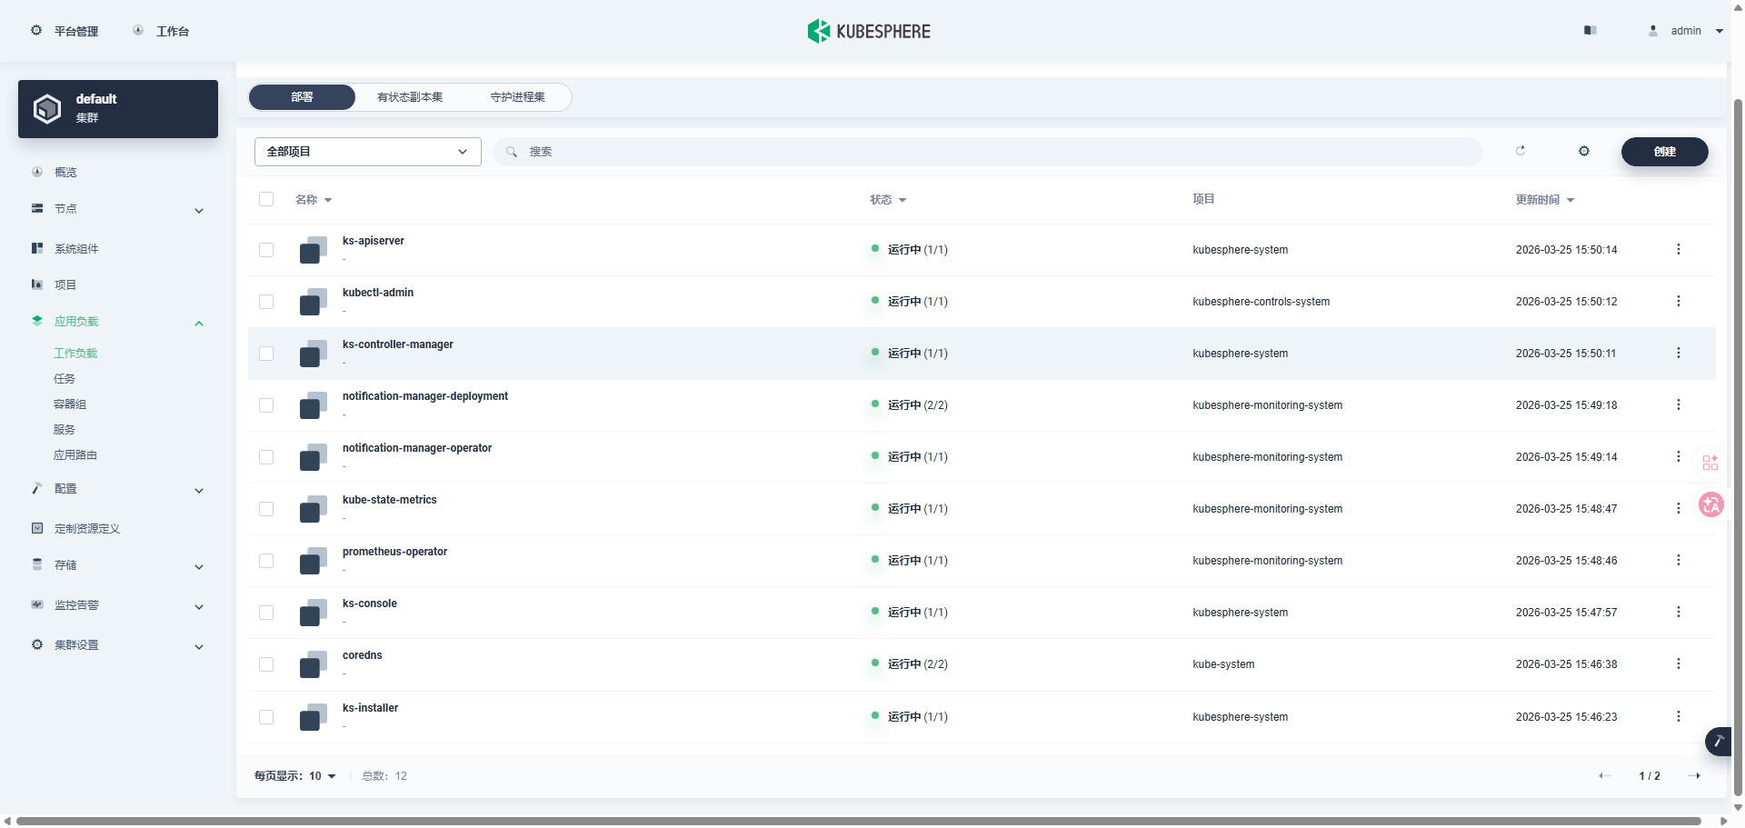Open more actions for notification-manager-deployment

(1679, 404)
